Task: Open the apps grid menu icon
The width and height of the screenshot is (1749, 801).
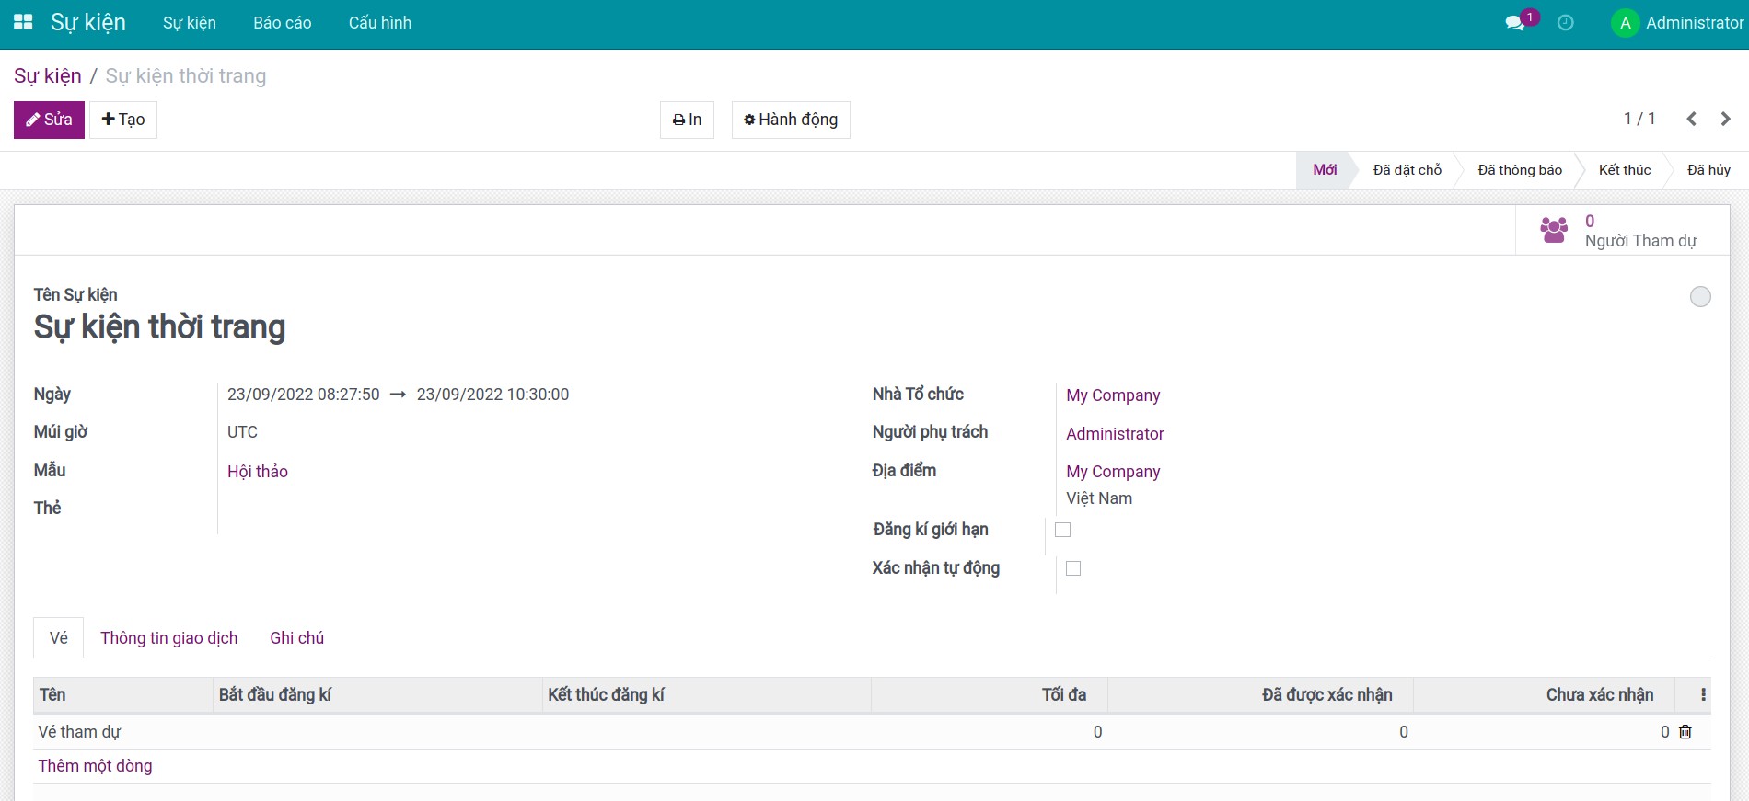Action: tap(23, 22)
